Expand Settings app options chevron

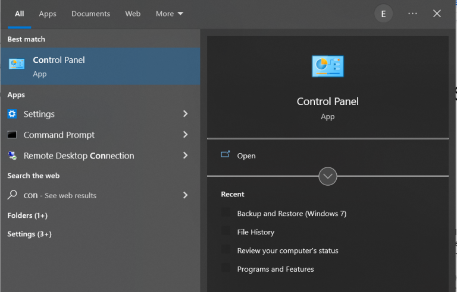[x=186, y=114]
